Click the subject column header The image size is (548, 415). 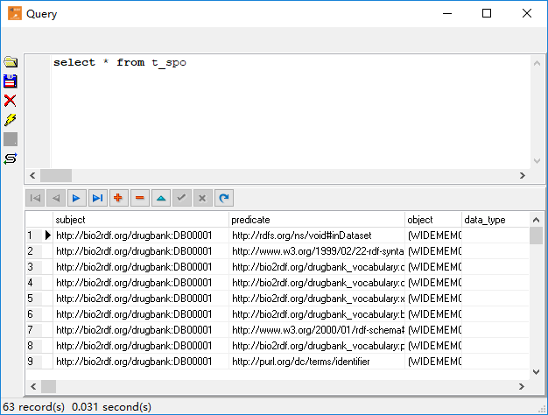[141, 220]
